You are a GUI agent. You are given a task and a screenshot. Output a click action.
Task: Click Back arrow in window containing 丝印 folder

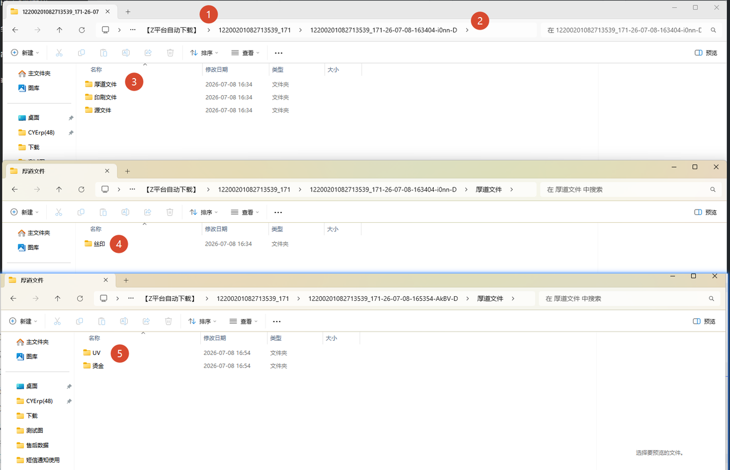coord(15,189)
